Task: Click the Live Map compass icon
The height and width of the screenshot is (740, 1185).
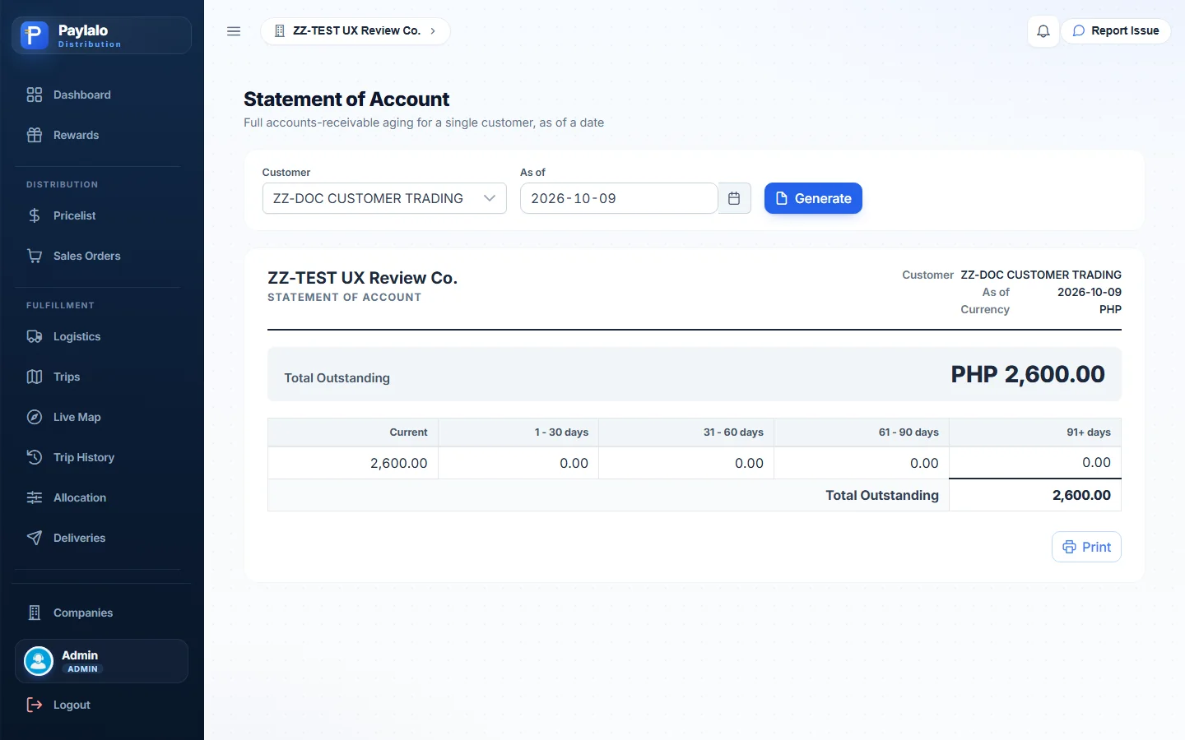Action: click(35, 417)
